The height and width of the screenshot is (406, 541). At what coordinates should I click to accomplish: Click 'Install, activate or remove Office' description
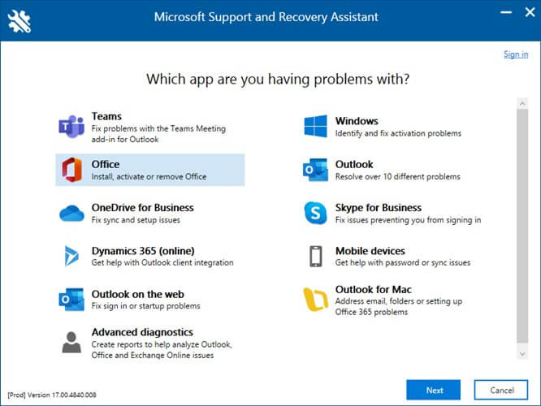coord(149,177)
